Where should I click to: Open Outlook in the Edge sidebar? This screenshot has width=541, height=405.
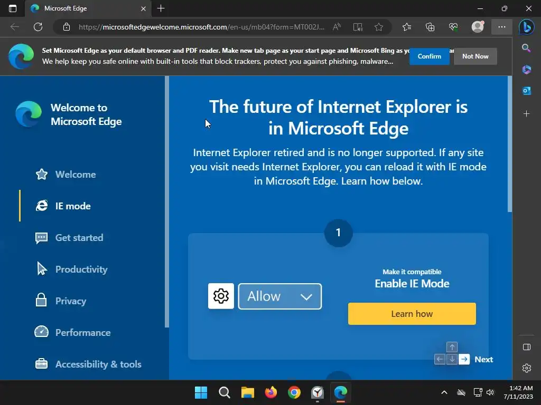[x=527, y=91]
